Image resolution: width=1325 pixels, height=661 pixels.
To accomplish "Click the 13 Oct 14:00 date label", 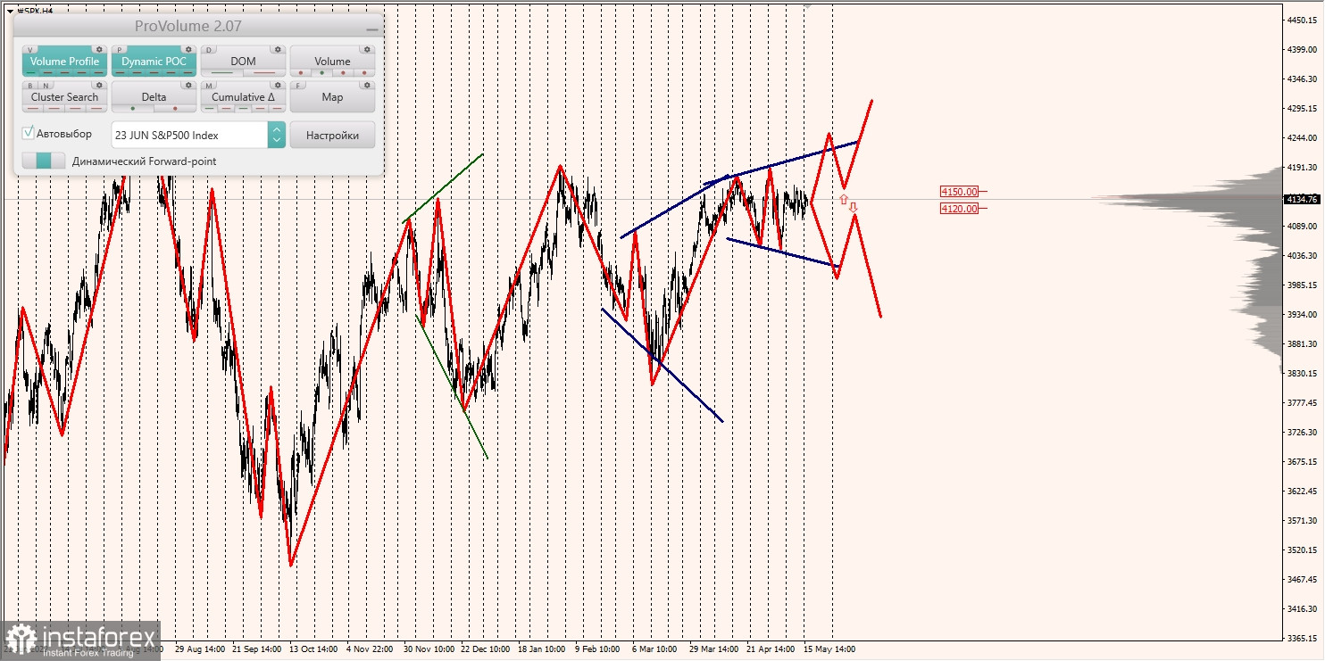I will click(x=312, y=649).
